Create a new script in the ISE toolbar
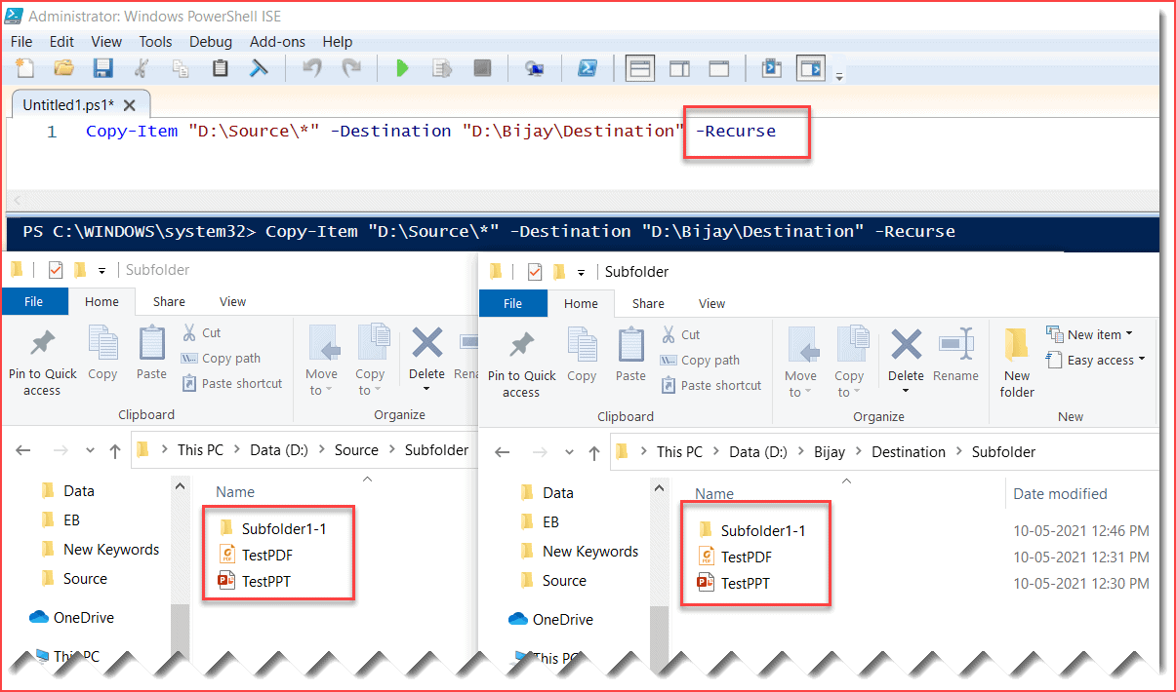This screenshot has width=1176, height=692. click(24, 67)
